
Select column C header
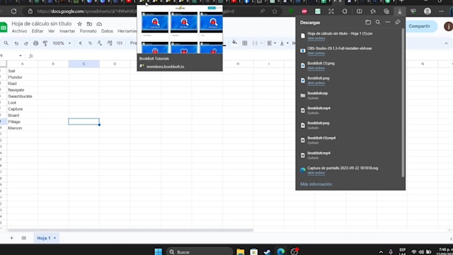click(x=84, y=64)
